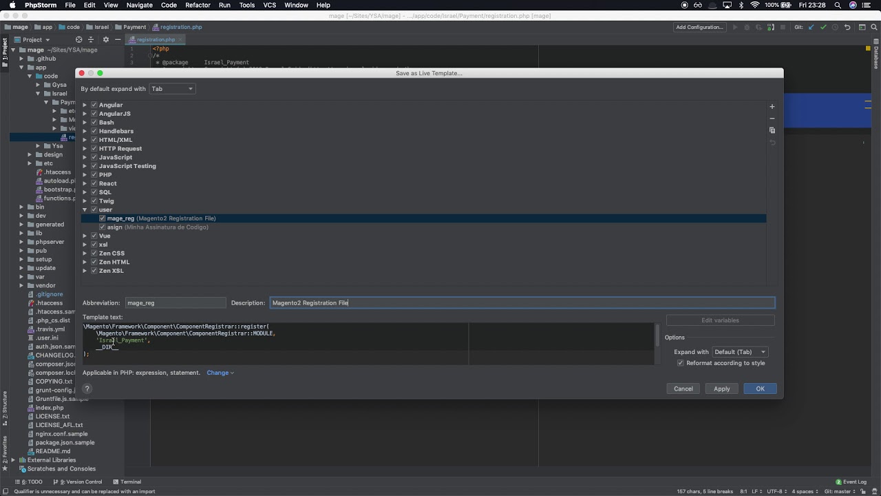The width and height of the screenshot is (881, 496).
Task: Expand the Zen CSS template group
Action: [x=85, y=254]
